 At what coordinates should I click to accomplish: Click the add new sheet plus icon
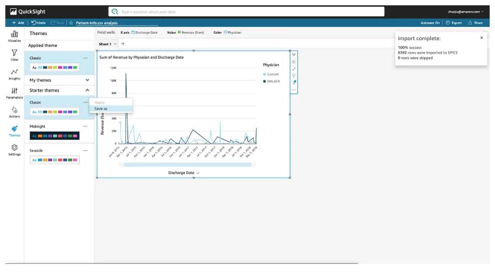tap(123, 44)
